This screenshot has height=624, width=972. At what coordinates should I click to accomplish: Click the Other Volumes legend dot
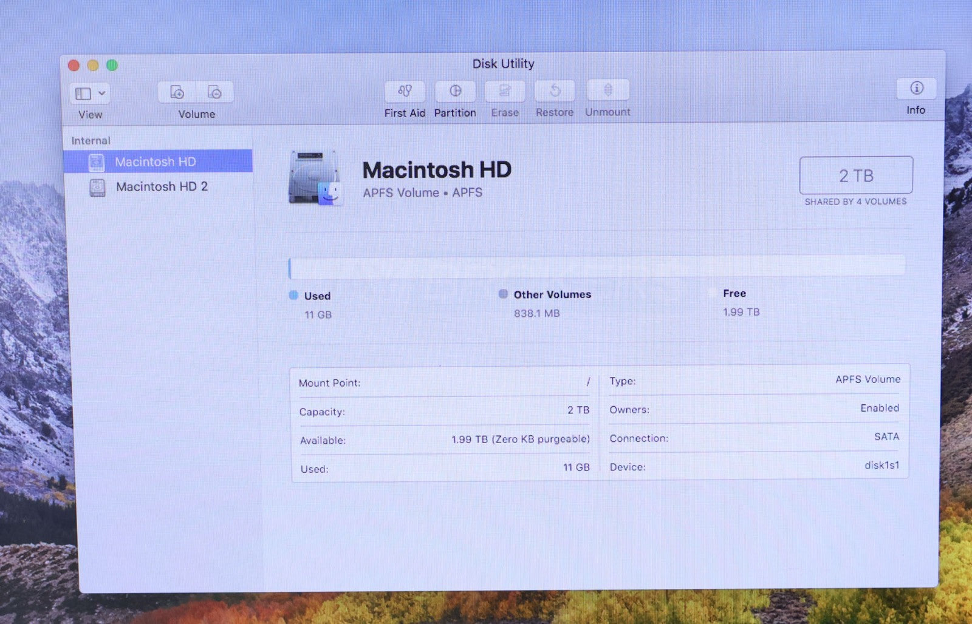[x=503, y=294]
